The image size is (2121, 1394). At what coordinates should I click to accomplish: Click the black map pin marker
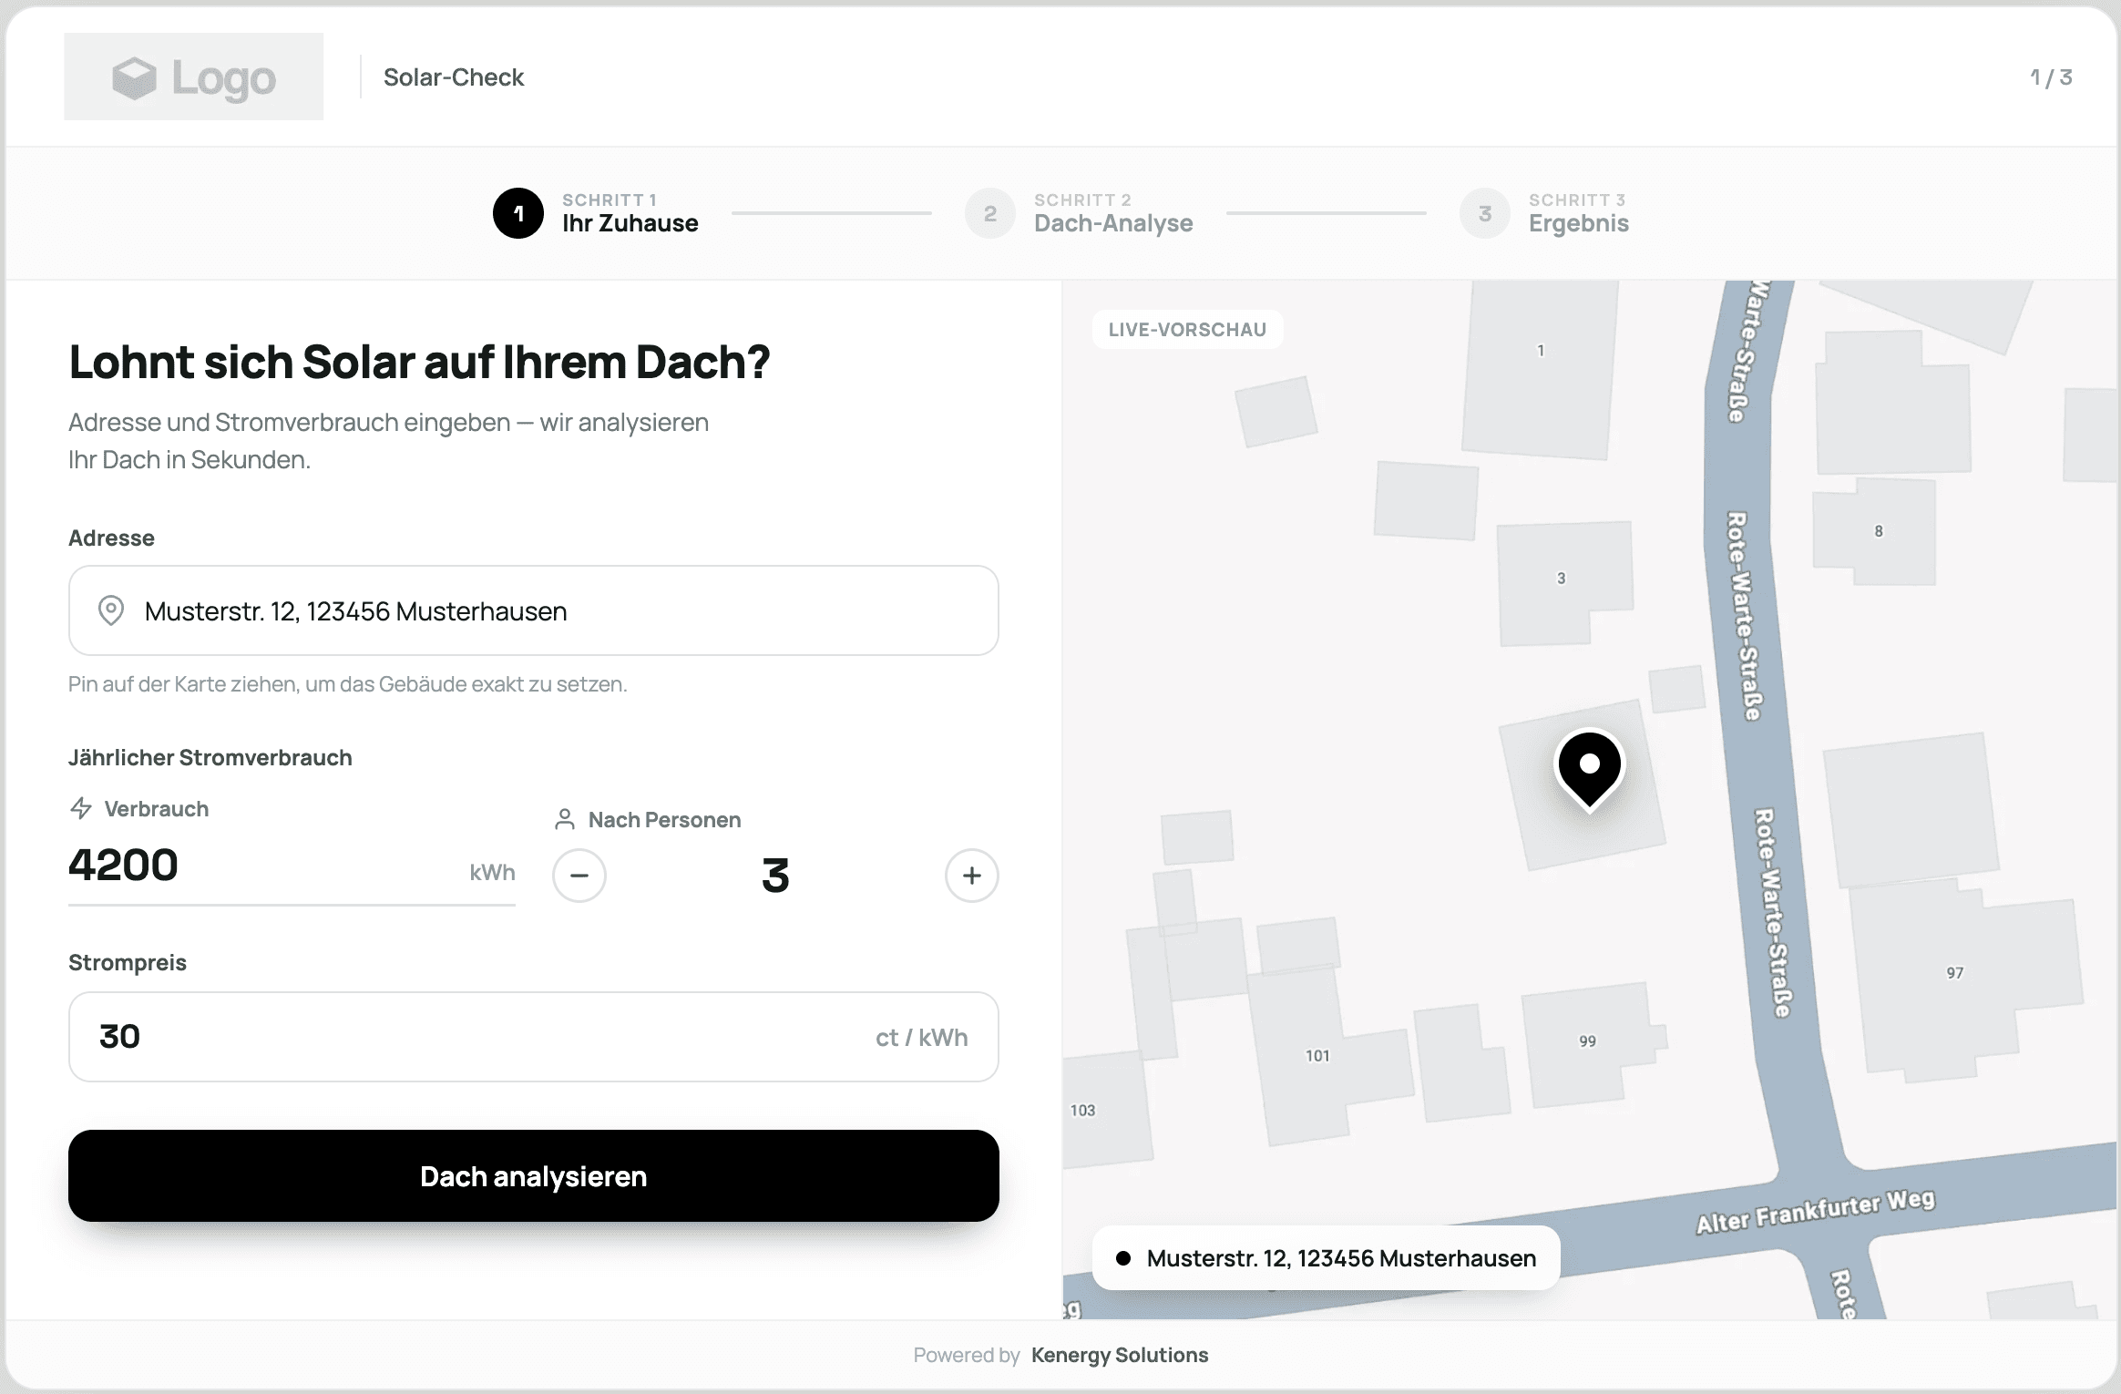tap(1590, 770)
